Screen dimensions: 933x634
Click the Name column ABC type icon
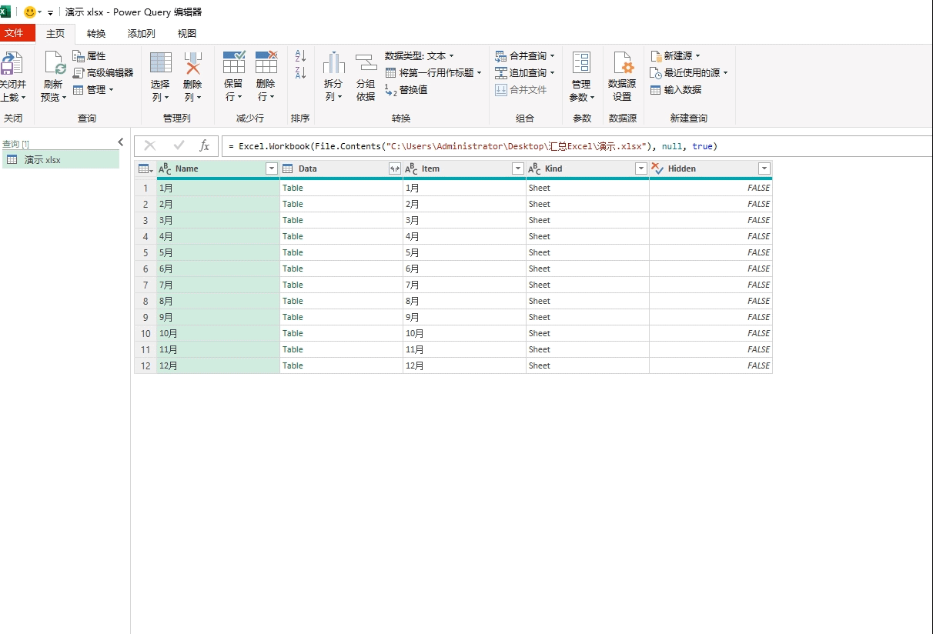pos(165,169)
